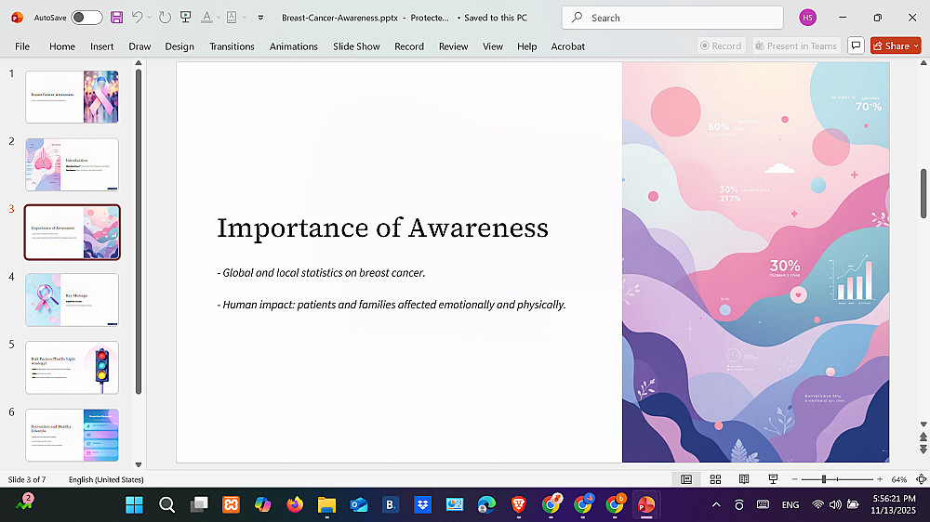Start presentation from beginning icon
This screenshot has width=930, height=522.
click(186, 18)
